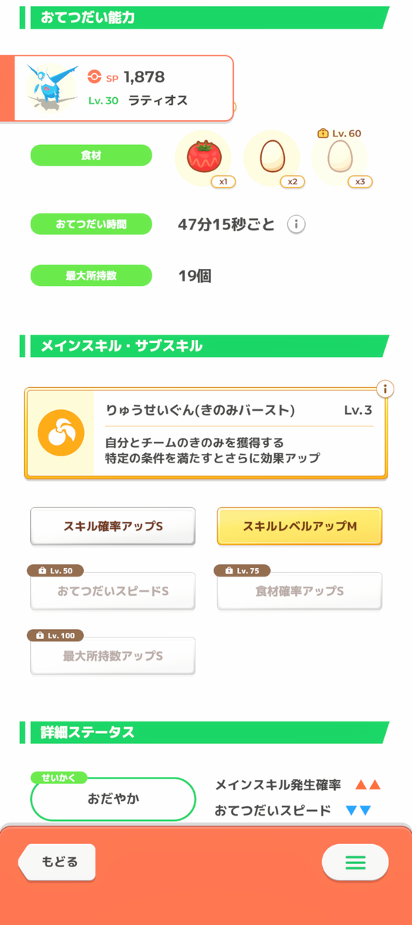Tap locked 最大所持数アップS sub skill

pos(112,656)
